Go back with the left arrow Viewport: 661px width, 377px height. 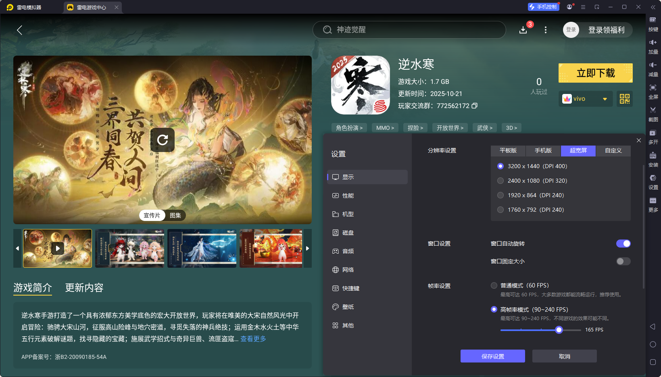[19, 30]
